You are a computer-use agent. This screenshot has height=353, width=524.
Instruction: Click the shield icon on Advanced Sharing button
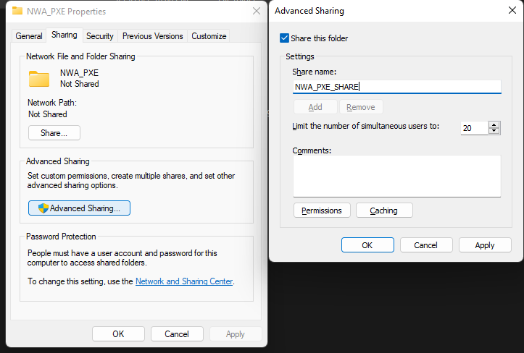[x=43, y=208]
